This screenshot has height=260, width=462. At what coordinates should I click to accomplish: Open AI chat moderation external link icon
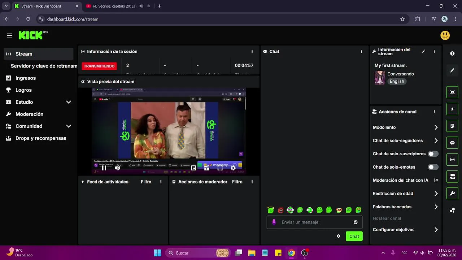(436, 180)
